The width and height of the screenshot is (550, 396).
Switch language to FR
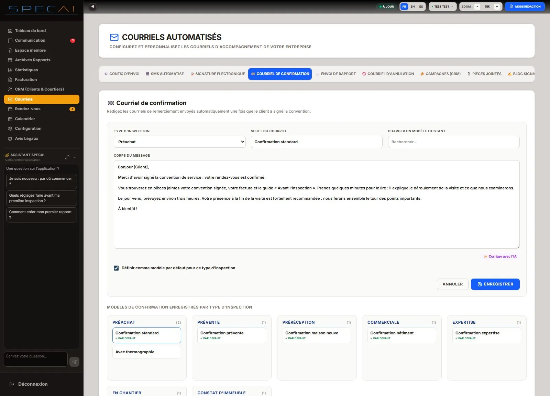(x=404, y=7)
